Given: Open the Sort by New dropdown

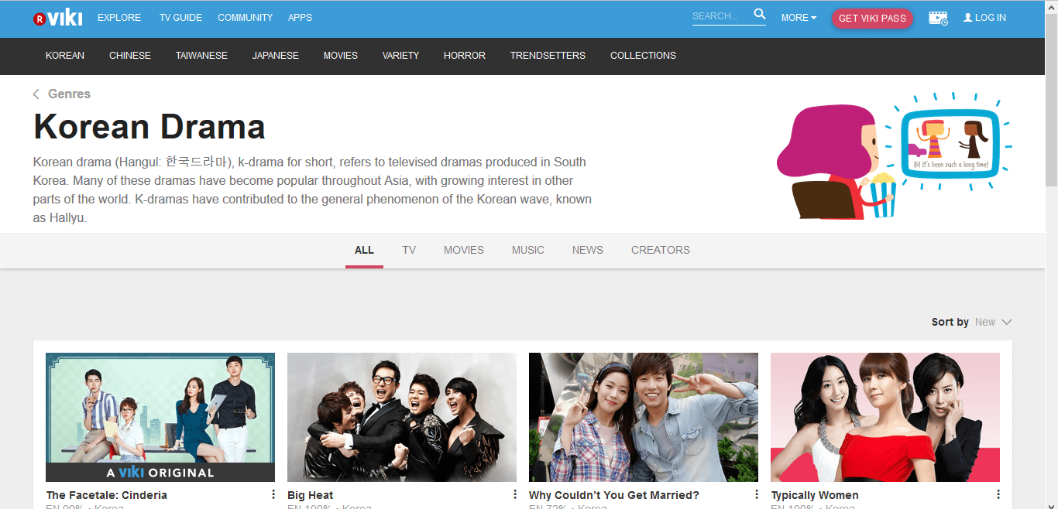Looking at the screenshot, I should click(x=994, y=322).
